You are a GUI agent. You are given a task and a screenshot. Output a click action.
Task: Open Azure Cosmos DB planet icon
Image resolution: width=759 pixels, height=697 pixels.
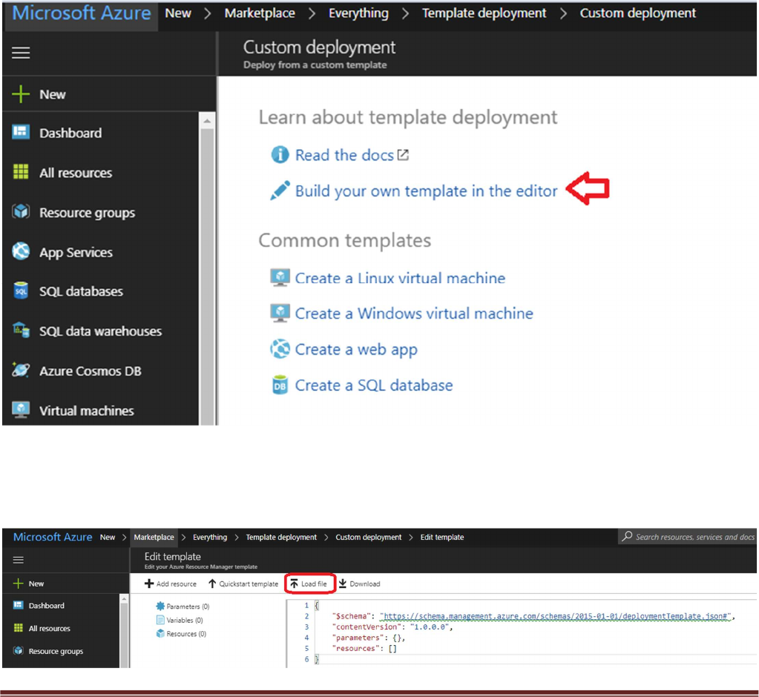coord(21,371)
